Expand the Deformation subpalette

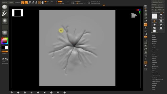(154, 56)
